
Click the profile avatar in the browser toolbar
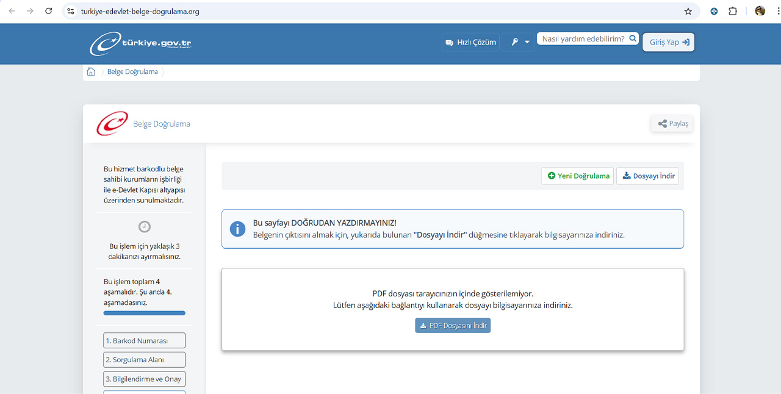(760, 10)
